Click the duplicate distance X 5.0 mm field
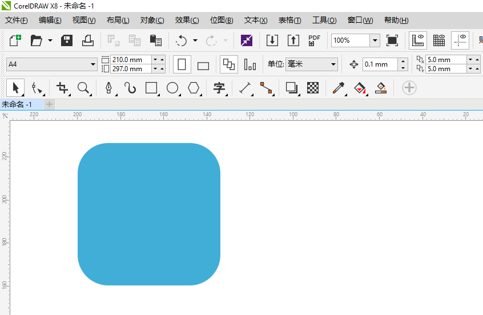The image size is (483, 315). (446, 60)
